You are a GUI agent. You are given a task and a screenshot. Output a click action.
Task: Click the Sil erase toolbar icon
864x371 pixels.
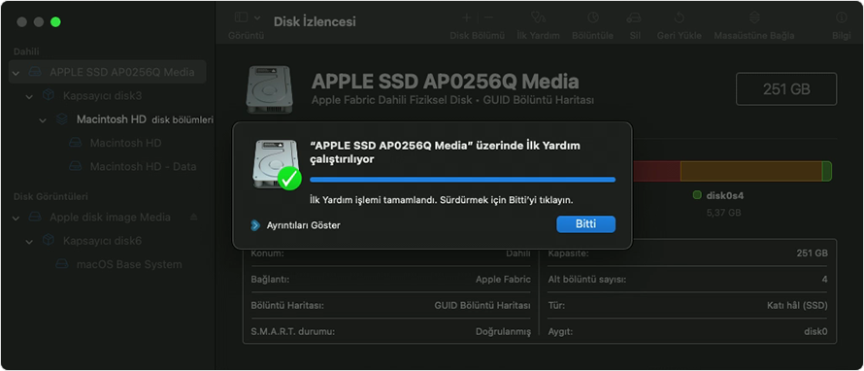click(634, 17)
